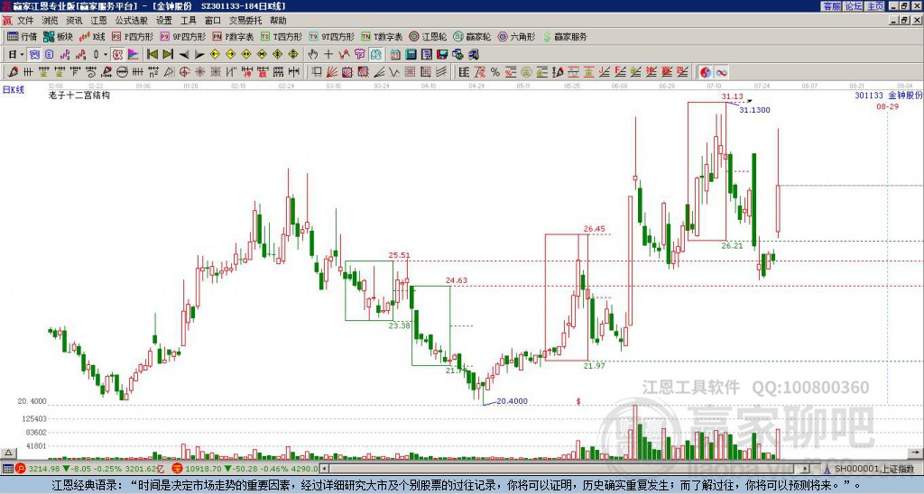Open the P四方形 tool
Screen dimensions: 924x494
[x=133, y=36]
